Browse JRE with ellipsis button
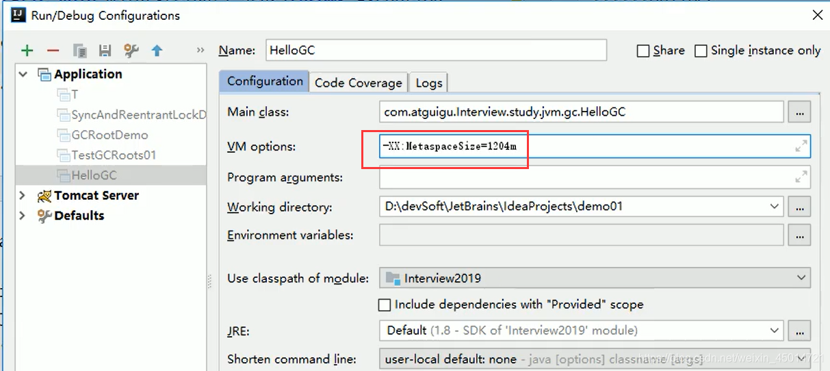 [x=800, y=331]
